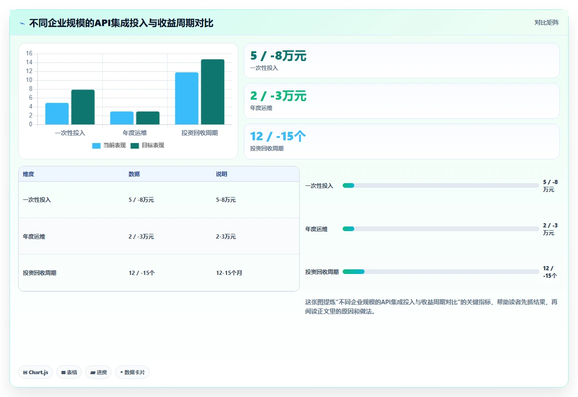Viewport: 578px width, 397px height.
Task: Click the 一次性投入 progress row label
Action: (x=319, y=186)
